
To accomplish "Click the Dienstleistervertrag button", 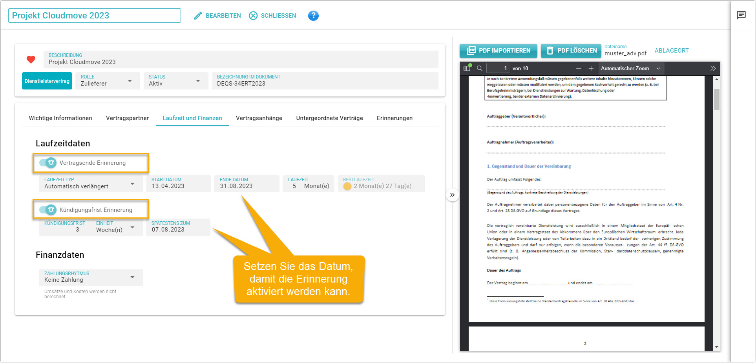I will 47,81.
